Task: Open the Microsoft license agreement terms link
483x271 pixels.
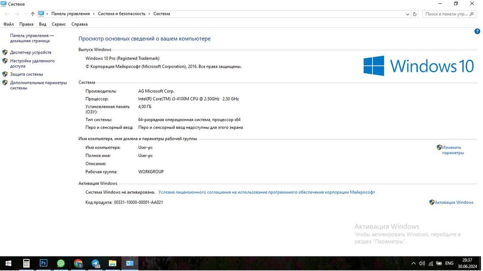Action: coord(267,192)
